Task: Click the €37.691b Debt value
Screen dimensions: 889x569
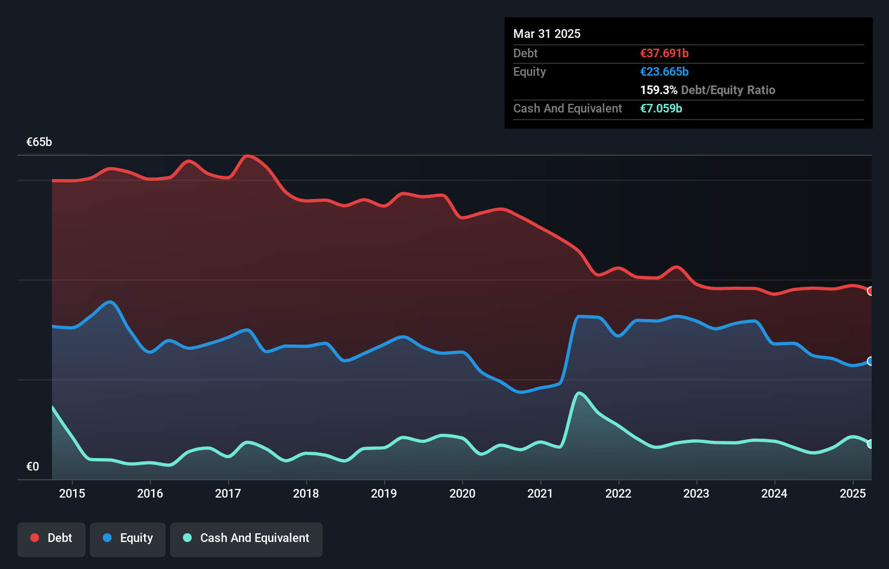Action: click(x=664, y=54)
